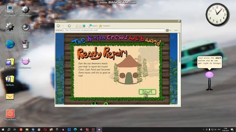The image size is (236, 132).
Task: Open Yandex Y icon on the taskbar
Action: point(33,129)
